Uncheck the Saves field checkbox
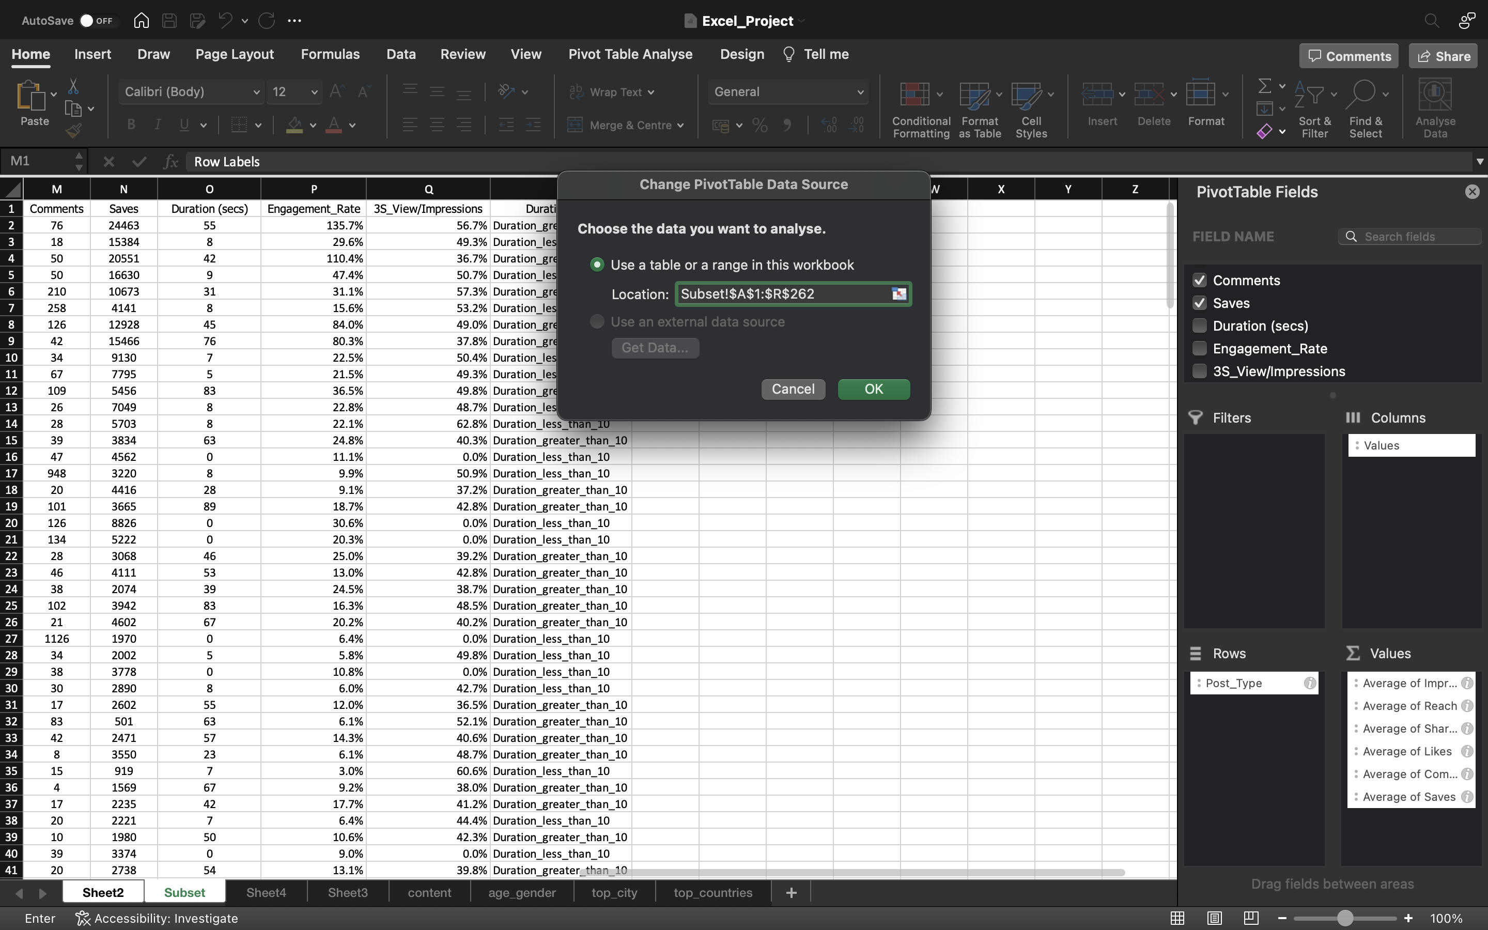Image resolution: width=1488 pixels, height=930 pixels. [x=1199, y=303]
